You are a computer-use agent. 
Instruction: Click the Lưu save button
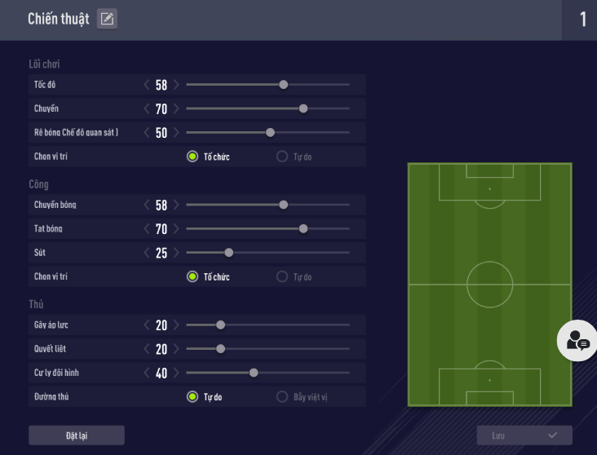pyautogui.click(x=524, y=435)
